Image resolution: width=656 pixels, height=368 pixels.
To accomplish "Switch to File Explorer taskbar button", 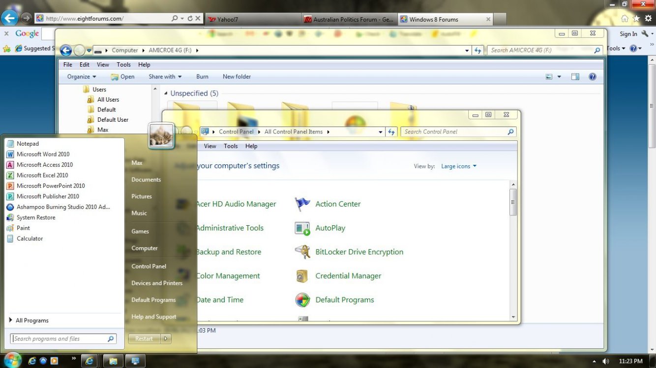I will point(113,361).
